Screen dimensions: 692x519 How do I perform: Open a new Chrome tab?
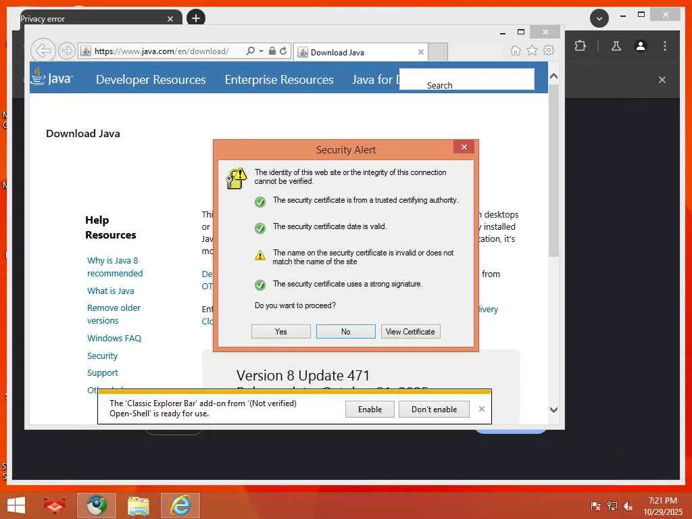click(x=196, y=18)
